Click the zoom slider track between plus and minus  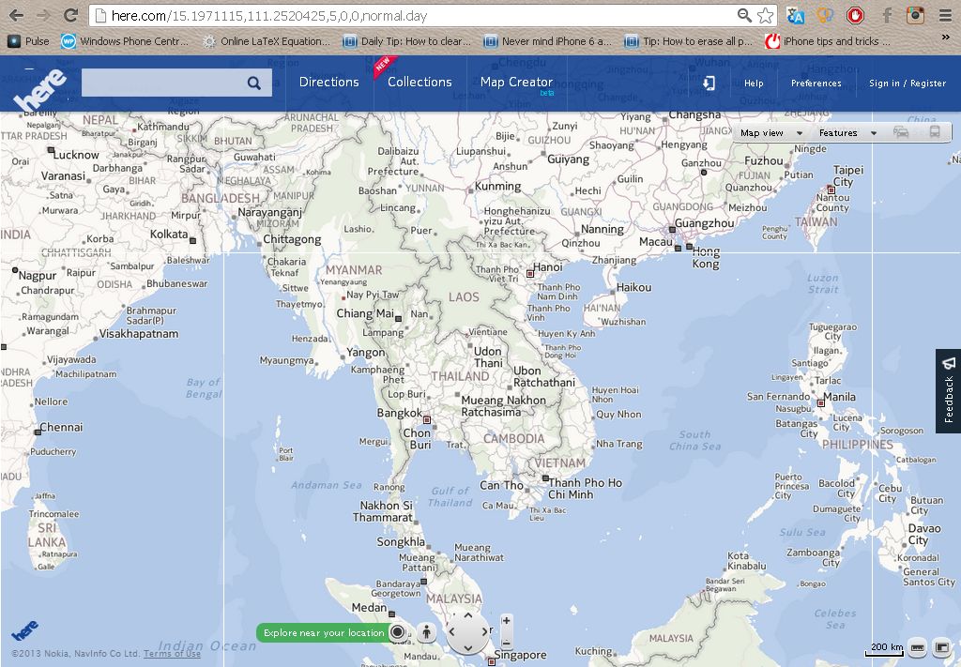point(506,631)
